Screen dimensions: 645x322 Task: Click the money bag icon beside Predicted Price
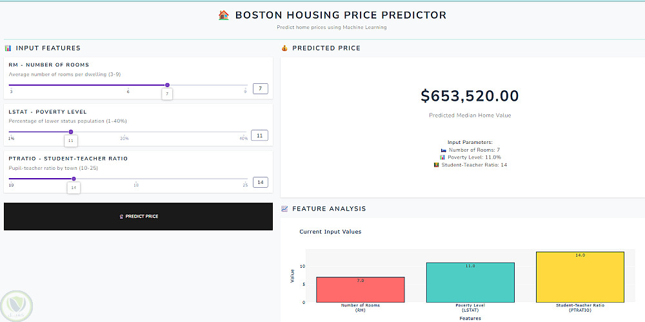(284, 48)
